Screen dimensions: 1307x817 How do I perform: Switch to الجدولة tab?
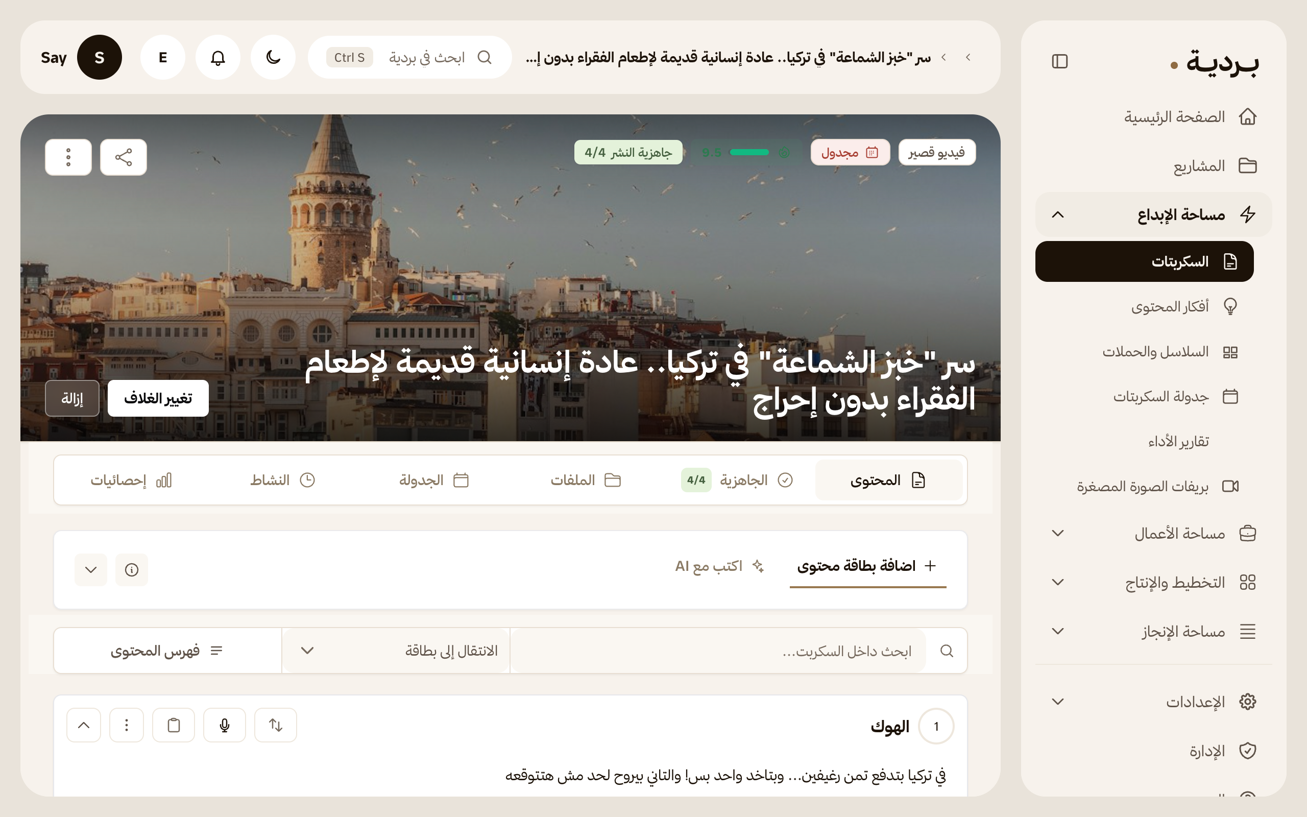(434, 480)
